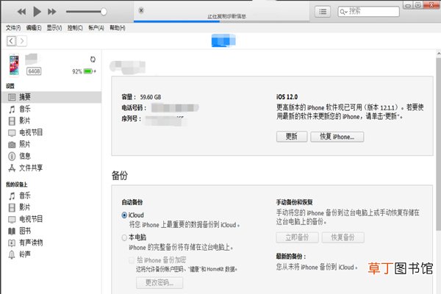Open the list view toggle icon
The image size is (441, 294).
[323, 12]
